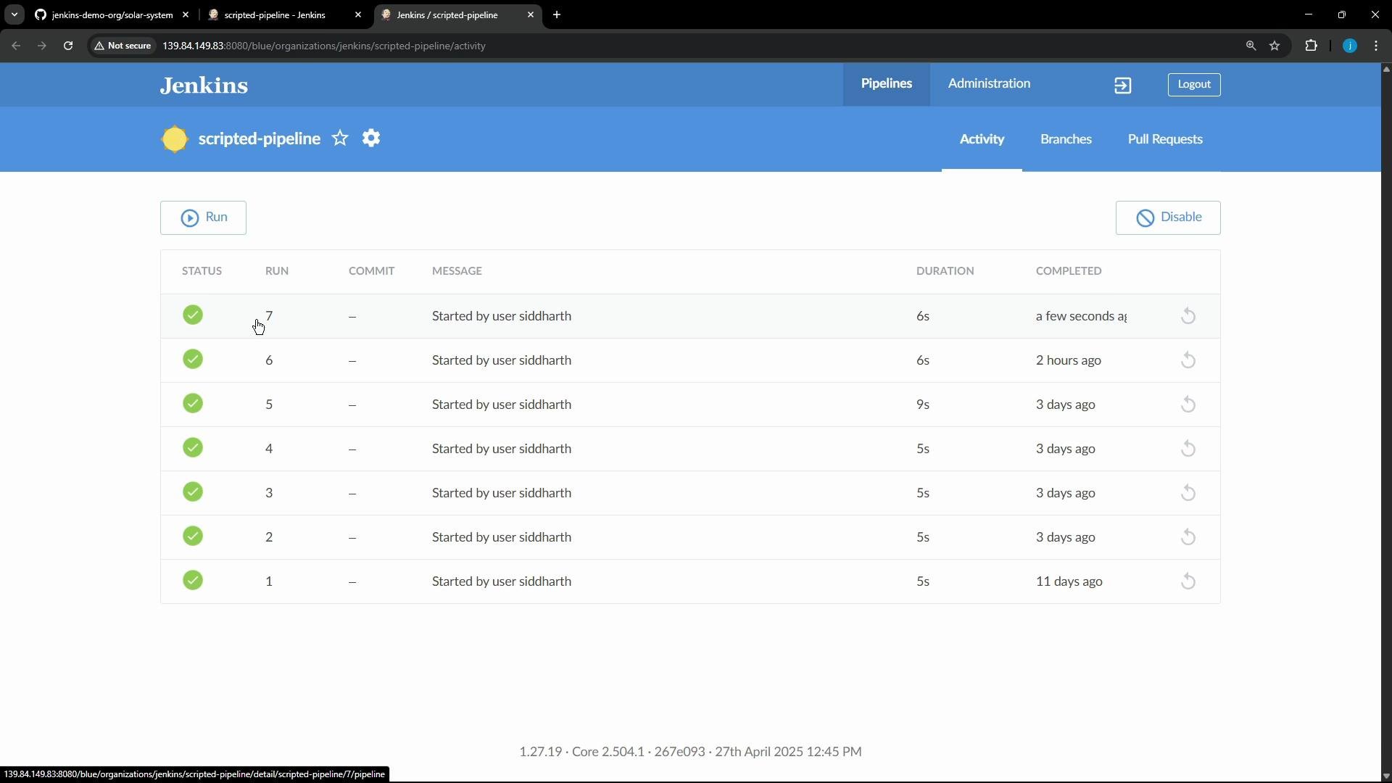Click the STATUS column header
This screenshot has width=1392, height=783.
coord(202,271)
